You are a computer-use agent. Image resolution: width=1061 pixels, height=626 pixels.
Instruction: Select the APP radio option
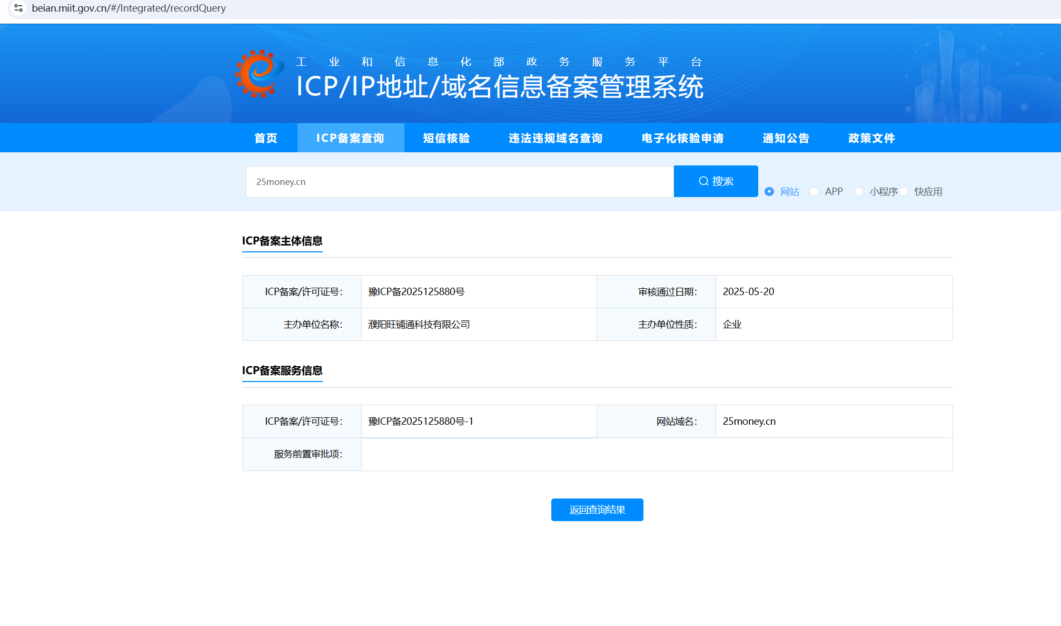[814, 192]
